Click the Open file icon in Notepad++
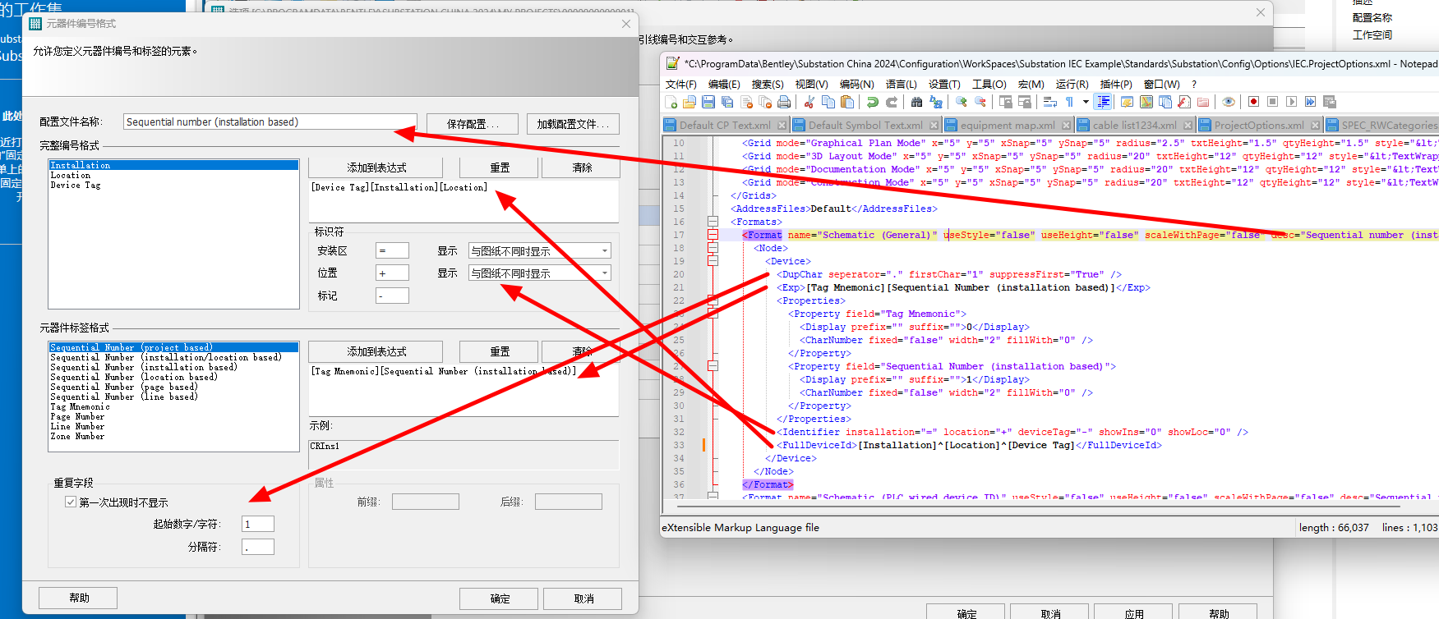1439x619 pixels. click(x=690, y=102)
